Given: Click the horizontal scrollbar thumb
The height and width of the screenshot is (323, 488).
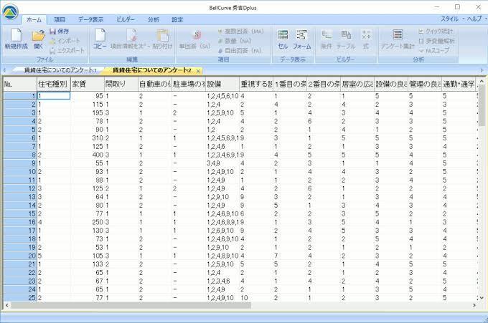Looking at the screenshot, I should click(131, 306).
